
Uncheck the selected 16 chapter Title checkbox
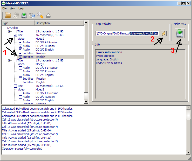pyautogui.click(x=15, y=35)
